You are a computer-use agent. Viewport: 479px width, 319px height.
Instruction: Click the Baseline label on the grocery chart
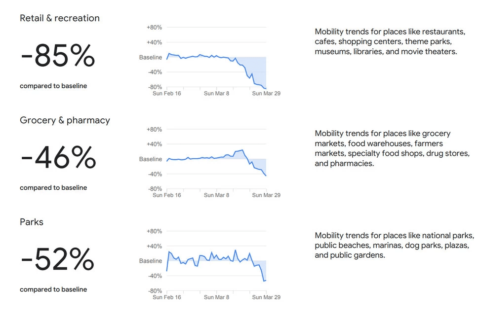coord(150,159)
